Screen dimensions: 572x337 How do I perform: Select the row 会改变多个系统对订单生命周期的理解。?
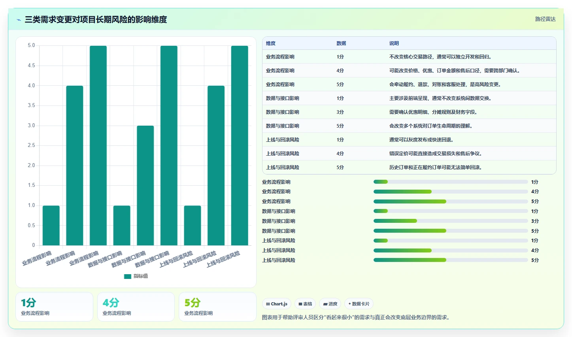click(x=409, y=126)
